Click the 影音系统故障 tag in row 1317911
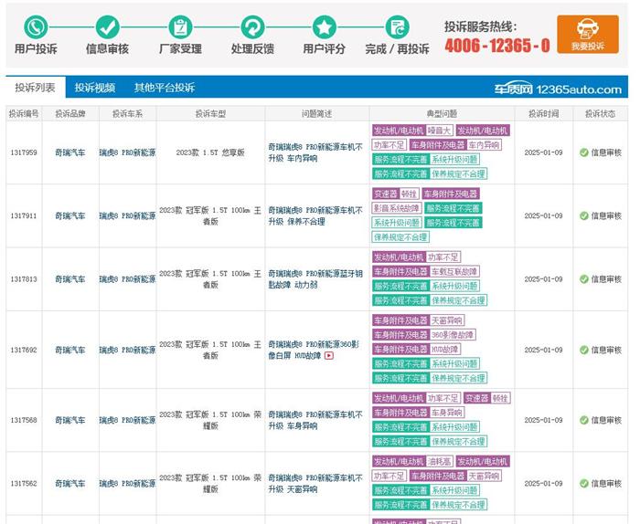This screenshot has height=524, width=640. 397,208
